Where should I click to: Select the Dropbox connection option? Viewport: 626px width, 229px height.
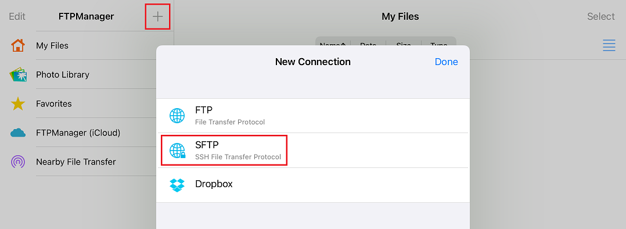coord(313,185)
